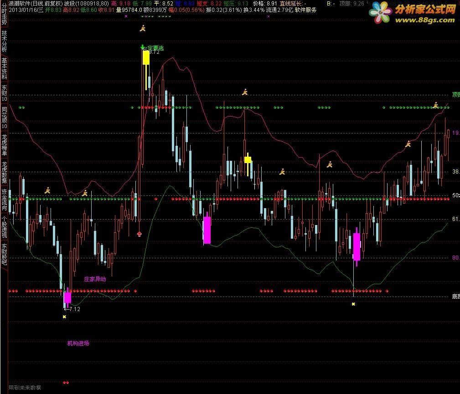460x394 pixels.
Task: Click the 软件服务 sector label
Action: pos(306,10)
